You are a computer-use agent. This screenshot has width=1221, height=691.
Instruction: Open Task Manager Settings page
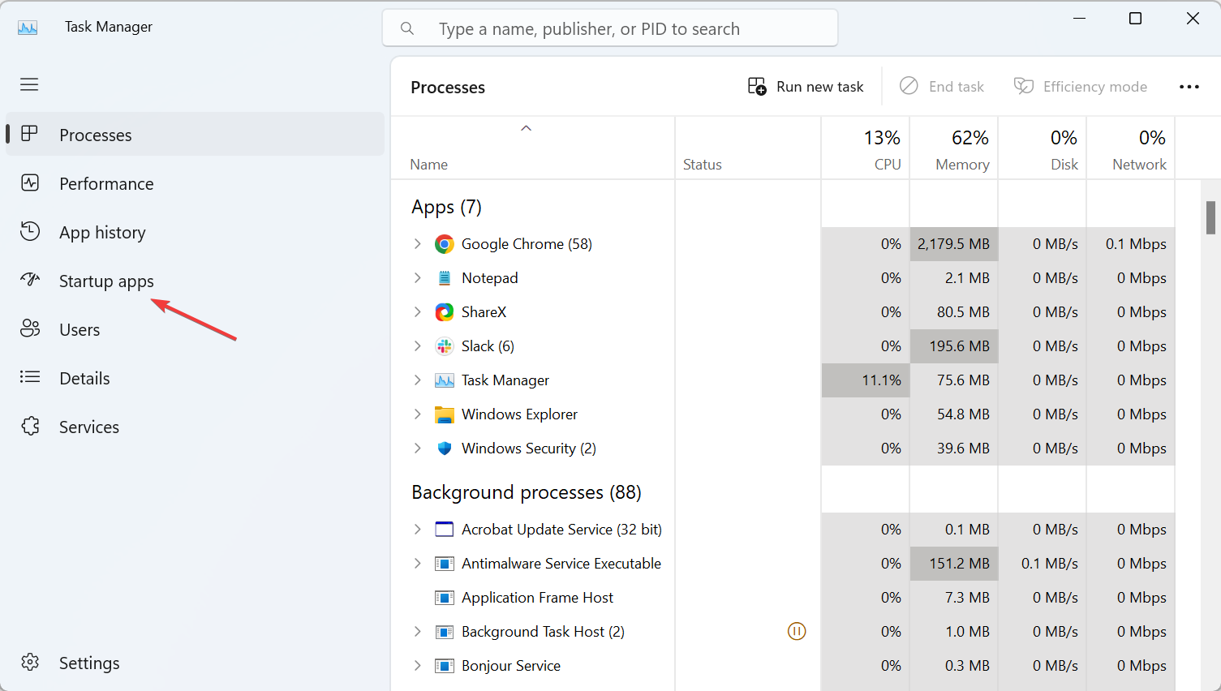[195, 663]
